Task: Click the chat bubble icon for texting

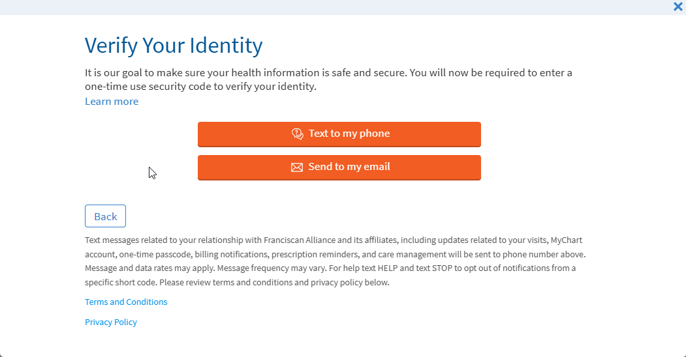Action: coord(298,134)
